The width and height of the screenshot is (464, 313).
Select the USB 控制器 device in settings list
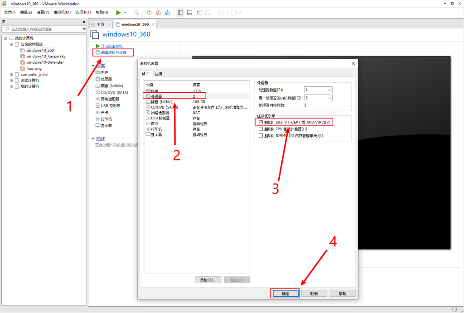(x=160, y=118)
